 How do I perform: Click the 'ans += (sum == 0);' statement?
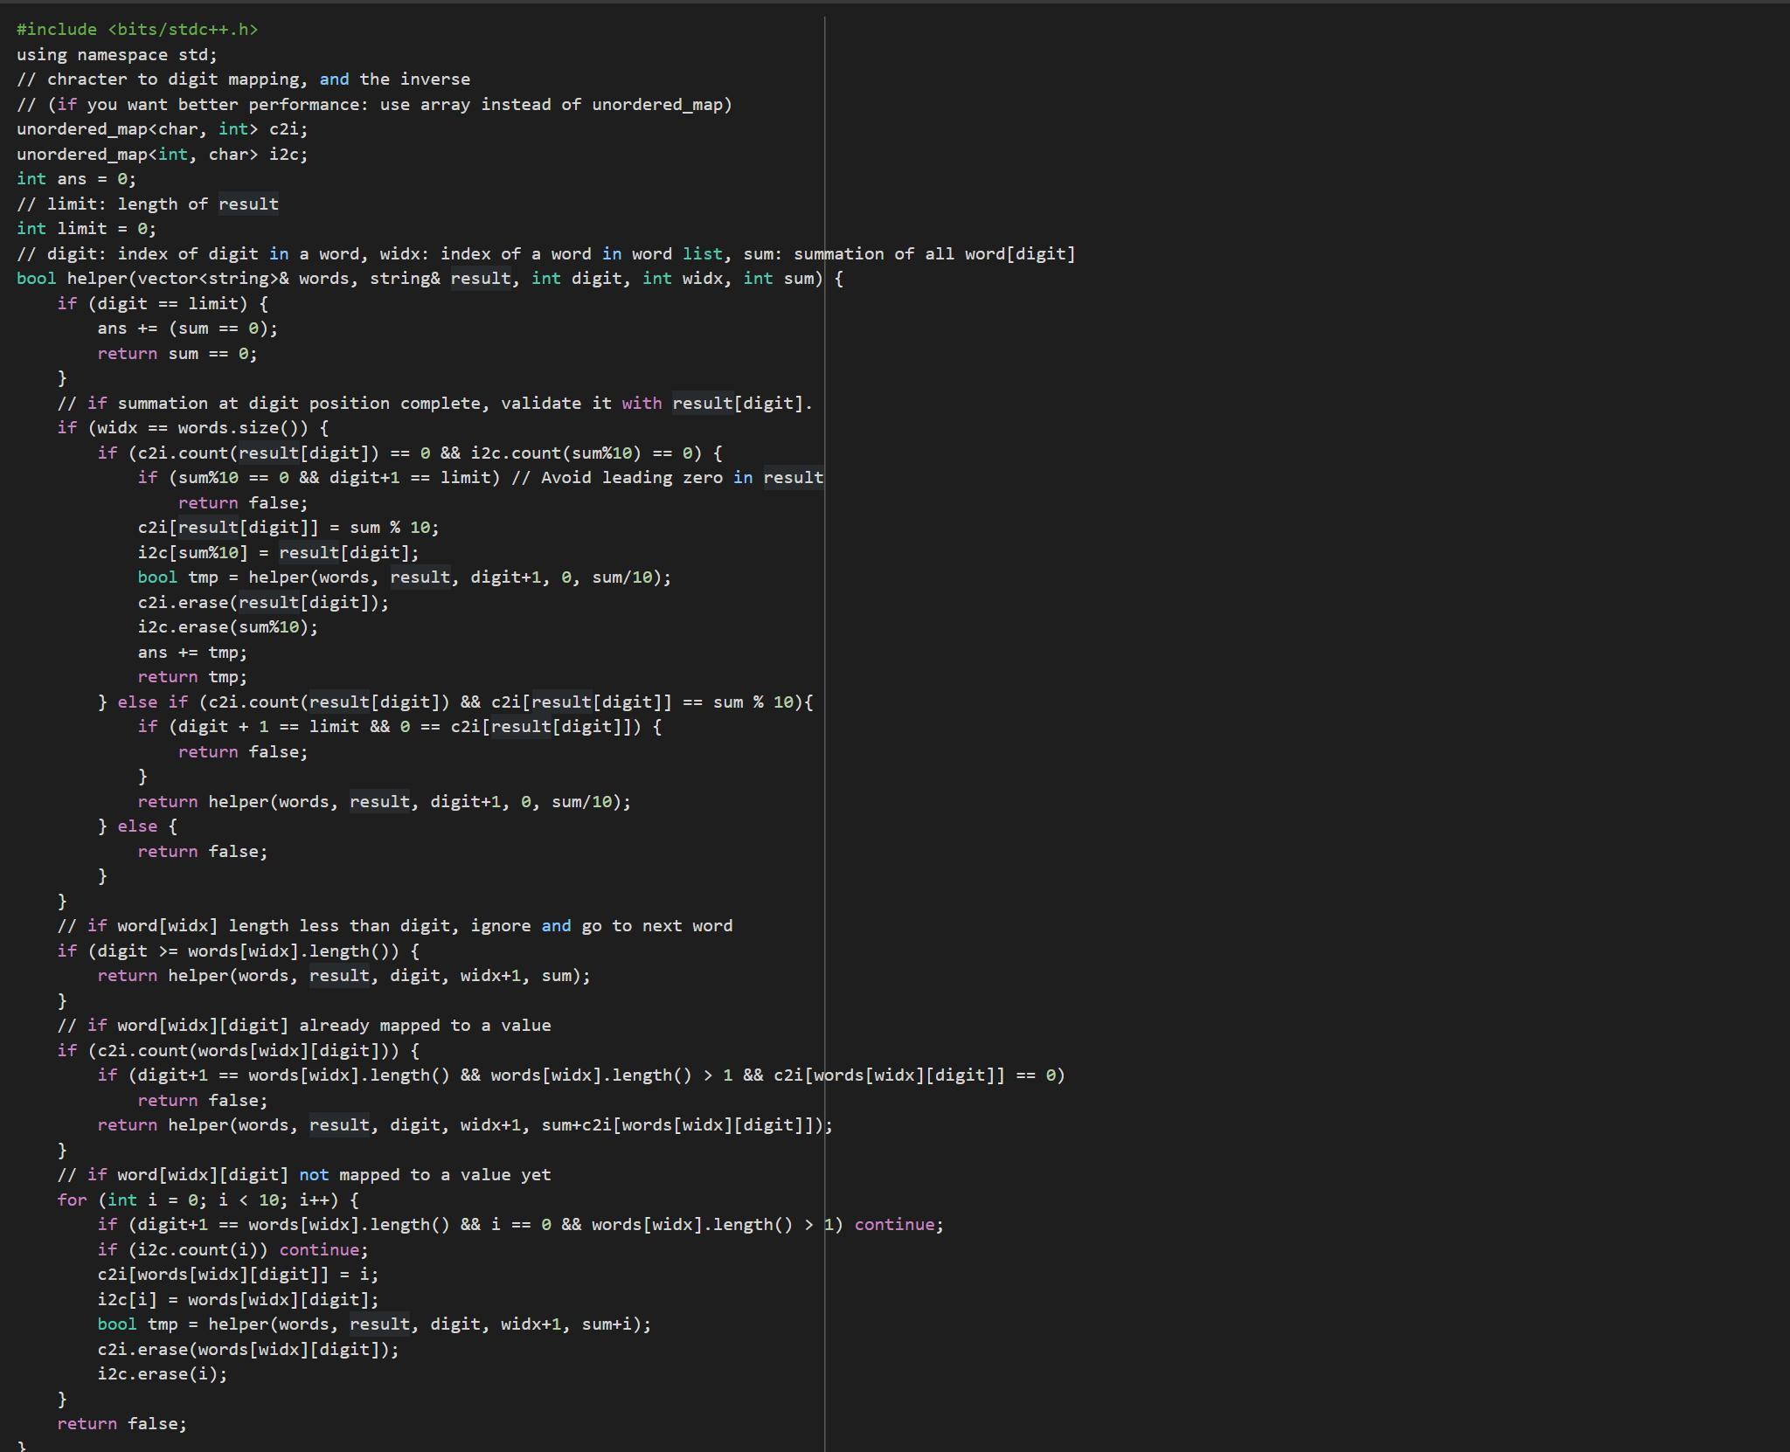tap(187, 328)
